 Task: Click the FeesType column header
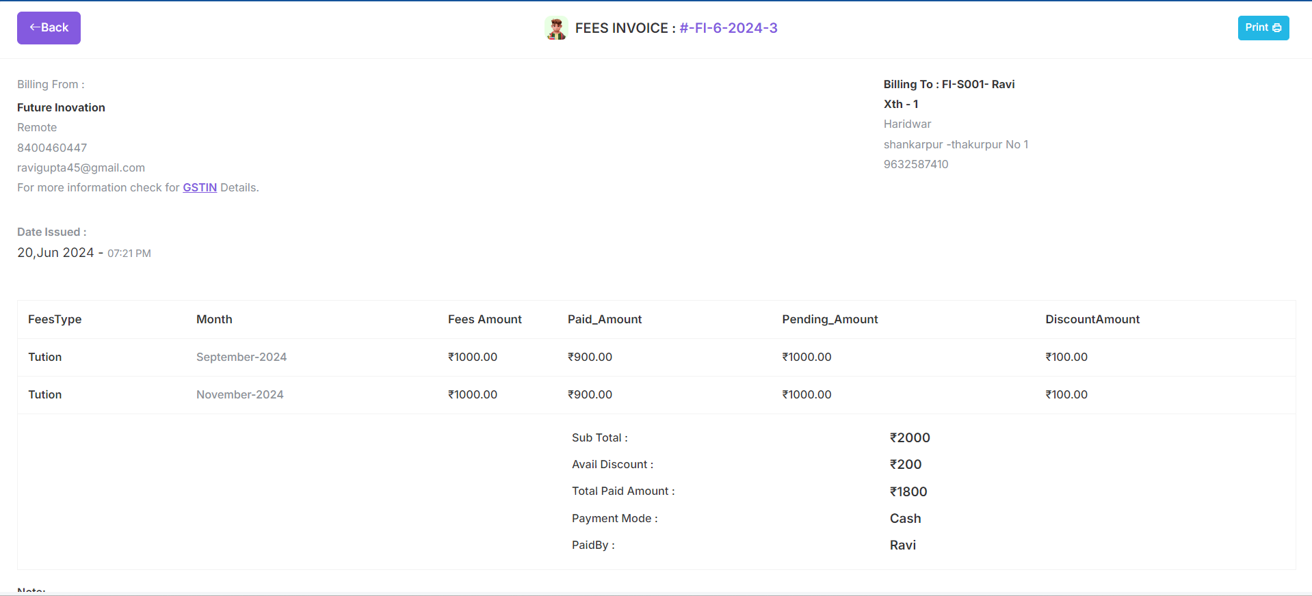click(55, 320)
